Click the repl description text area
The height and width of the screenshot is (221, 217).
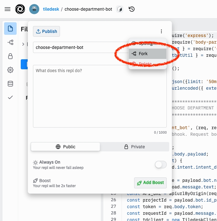pos(100,96)
